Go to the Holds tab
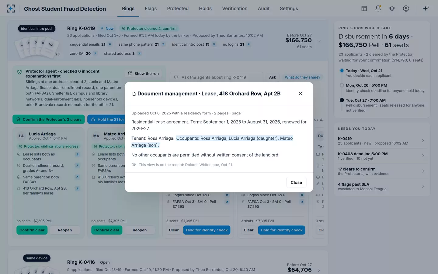Screen dimensions: 438x274 205,9
